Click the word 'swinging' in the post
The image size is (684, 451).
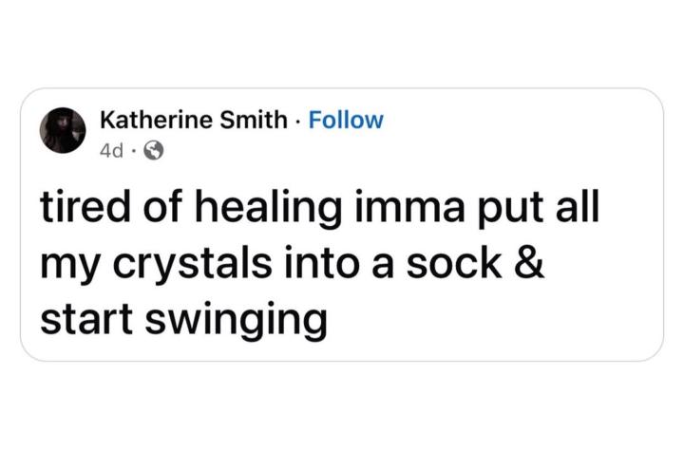[x=236, y=321]
